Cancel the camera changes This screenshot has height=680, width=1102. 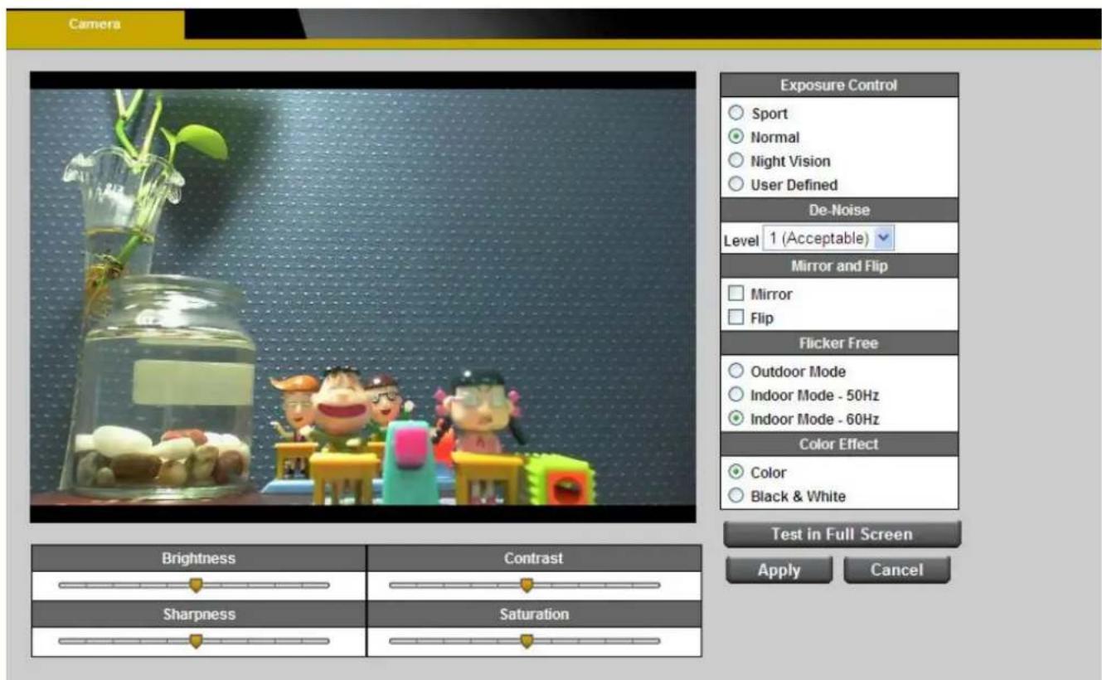click(896, 570)
